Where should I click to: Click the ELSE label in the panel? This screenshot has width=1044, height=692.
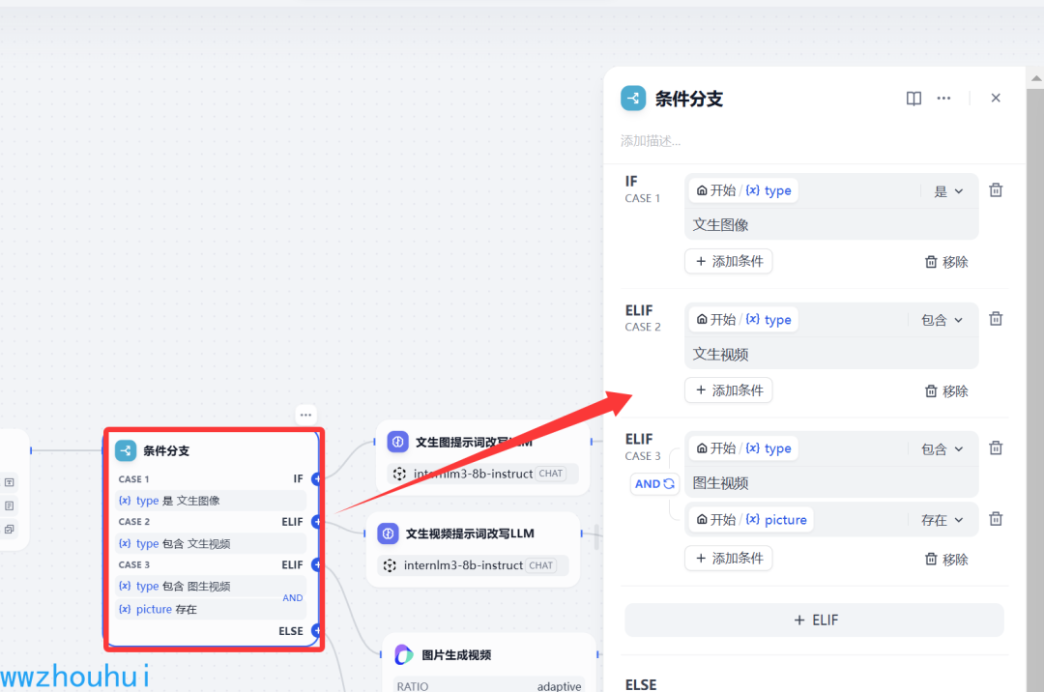coord(641,684)
